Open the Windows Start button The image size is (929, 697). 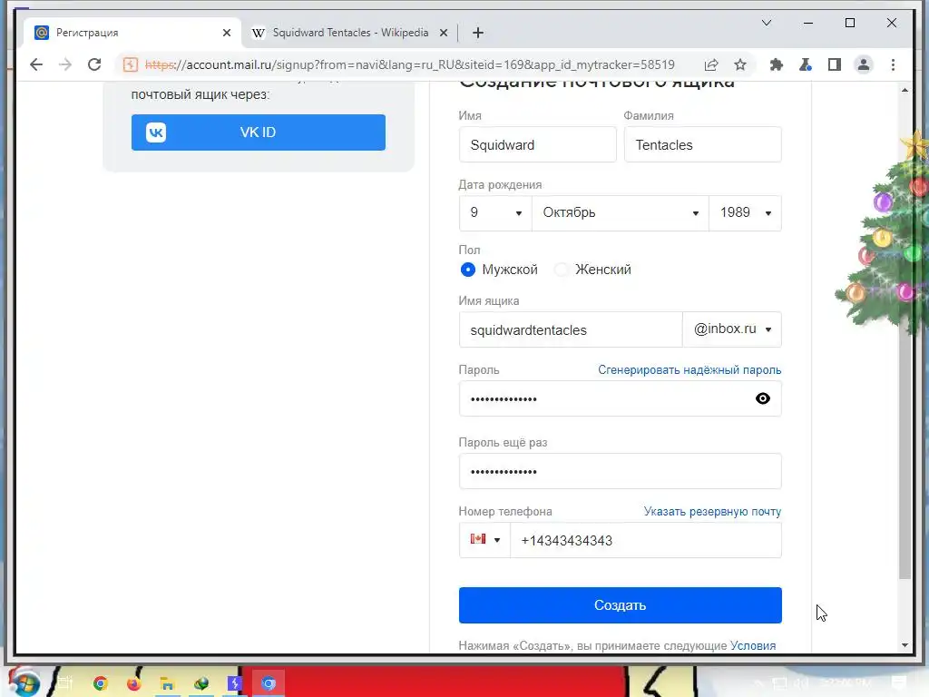point(24,682)
